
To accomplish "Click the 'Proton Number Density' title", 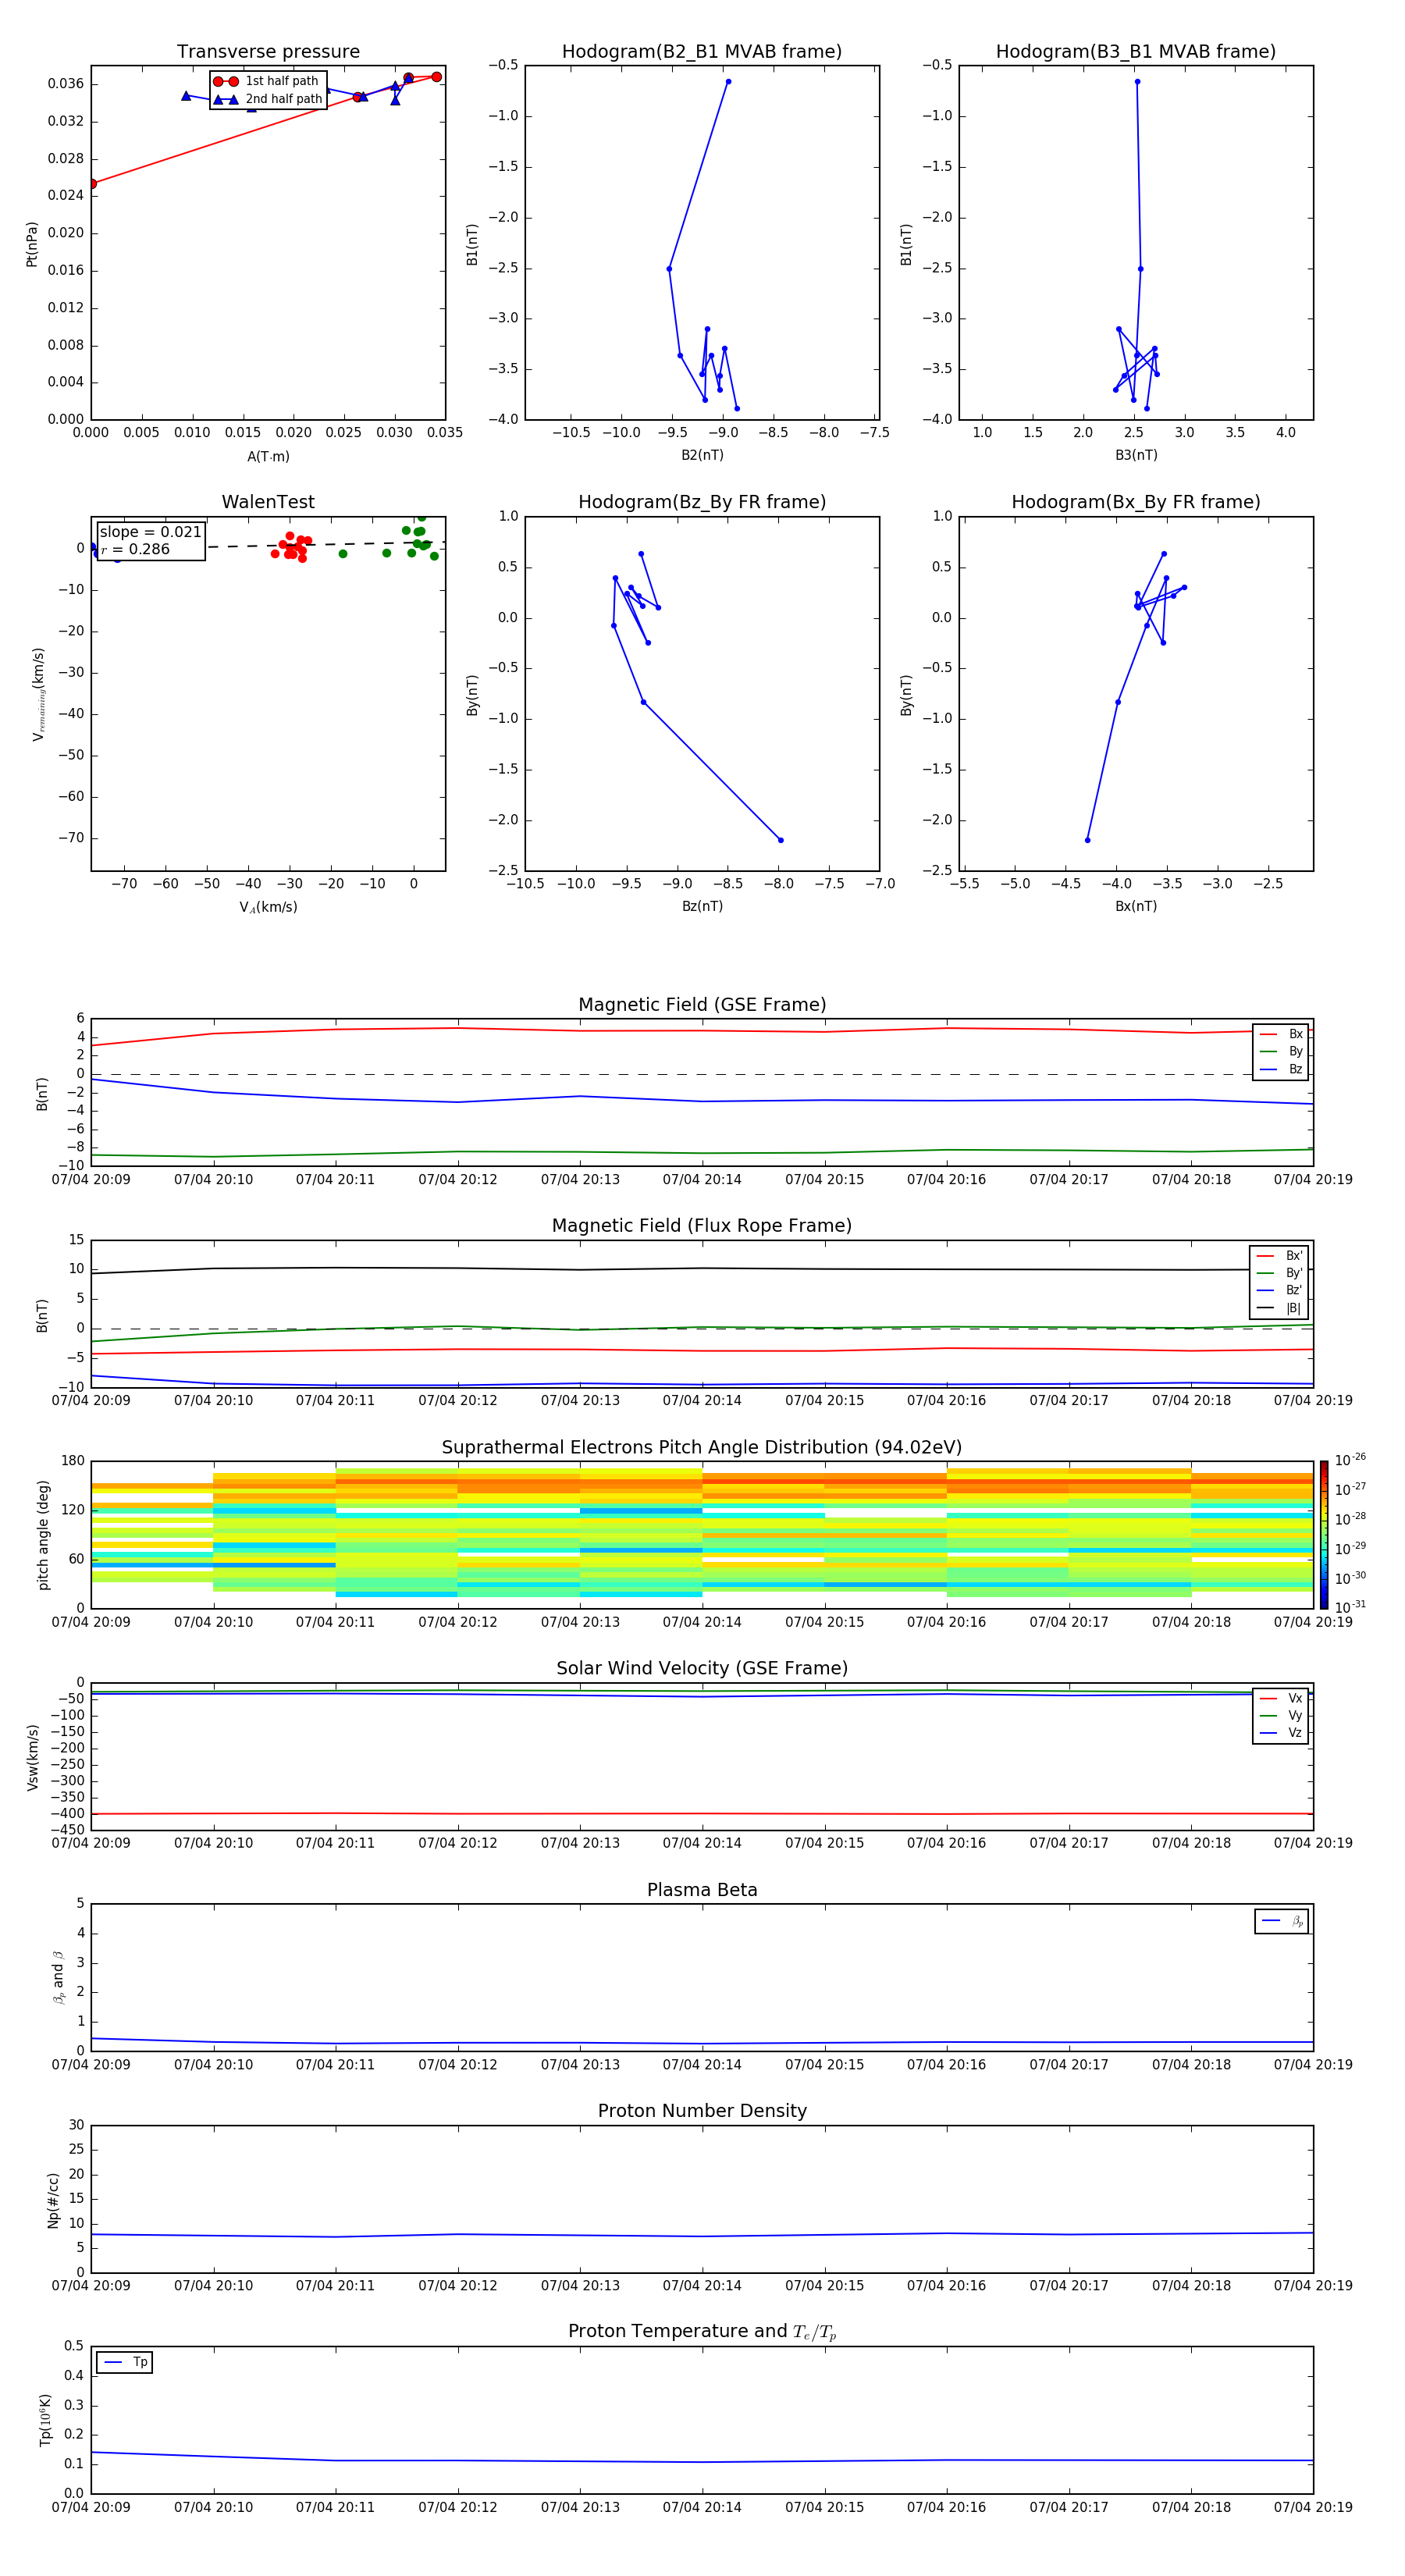I will (702, 2111).
